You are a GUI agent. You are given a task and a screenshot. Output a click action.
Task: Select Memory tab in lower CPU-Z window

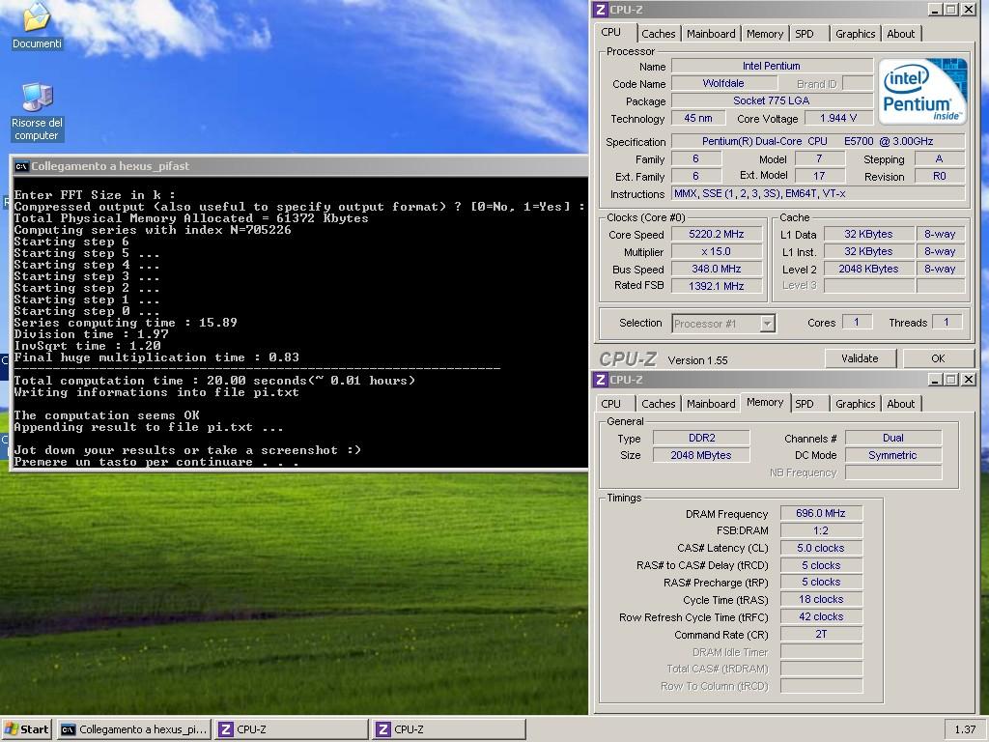tap(765, 402)
